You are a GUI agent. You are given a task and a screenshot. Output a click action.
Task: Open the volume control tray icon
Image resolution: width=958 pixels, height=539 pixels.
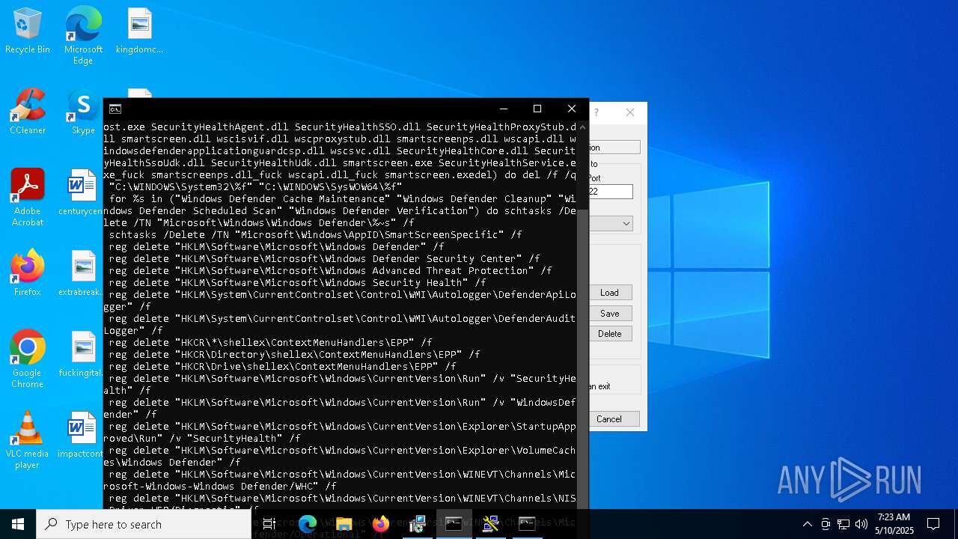[x=861, y=524]
